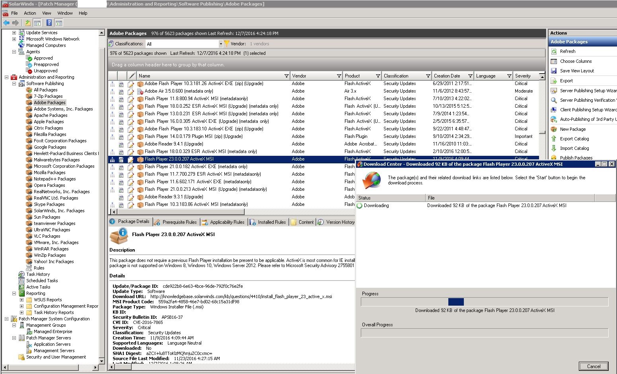
Task: Collapse the Software Publishing node
Action: [14, 83]
